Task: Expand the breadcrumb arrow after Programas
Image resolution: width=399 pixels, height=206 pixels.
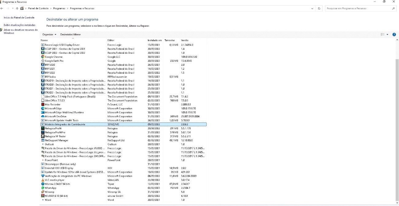Action: [68, 9]
